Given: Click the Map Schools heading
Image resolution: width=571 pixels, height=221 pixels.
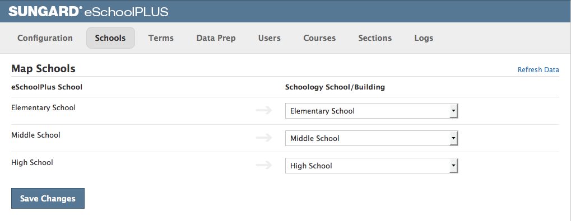Looking at the screenshot, I should tap(43, 68).
